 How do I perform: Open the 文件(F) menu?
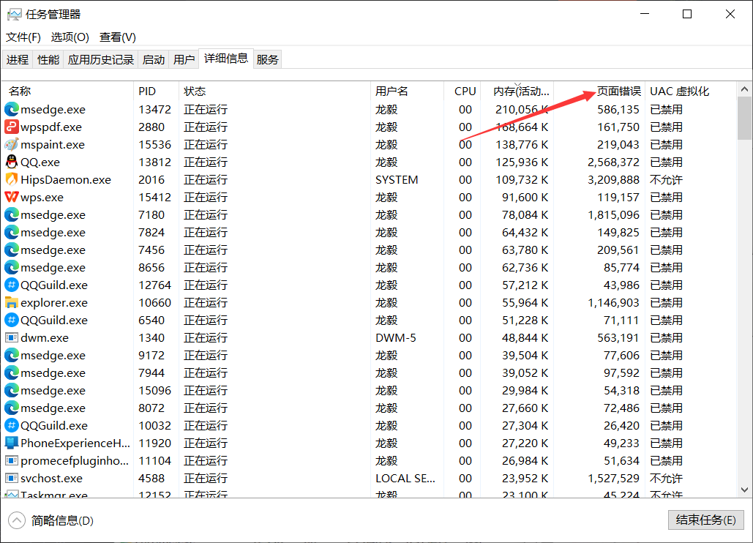point(23,37)
